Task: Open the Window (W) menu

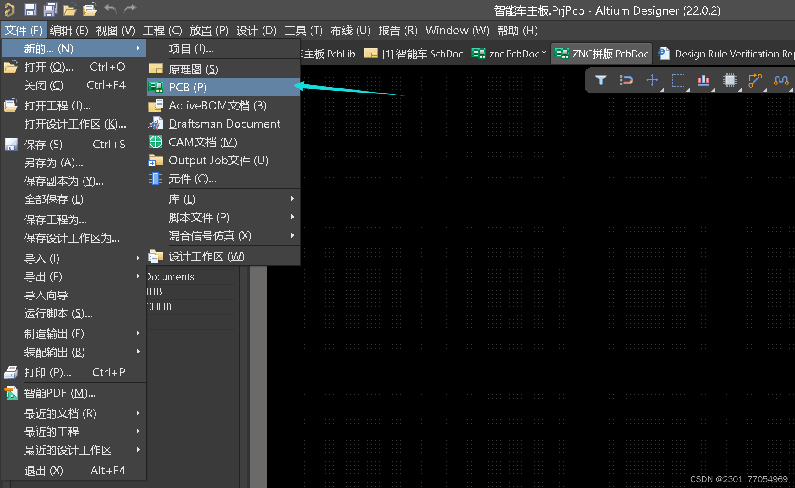Action: (458, 31)
